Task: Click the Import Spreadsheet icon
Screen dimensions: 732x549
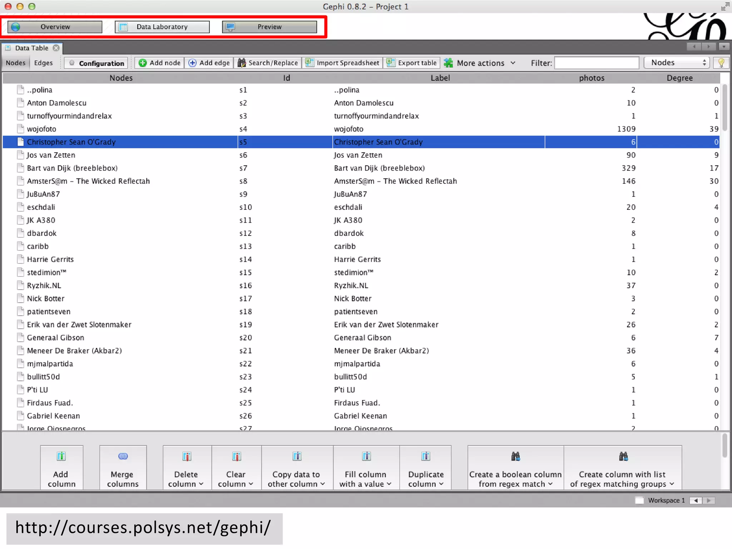Action: pos(310,63)
